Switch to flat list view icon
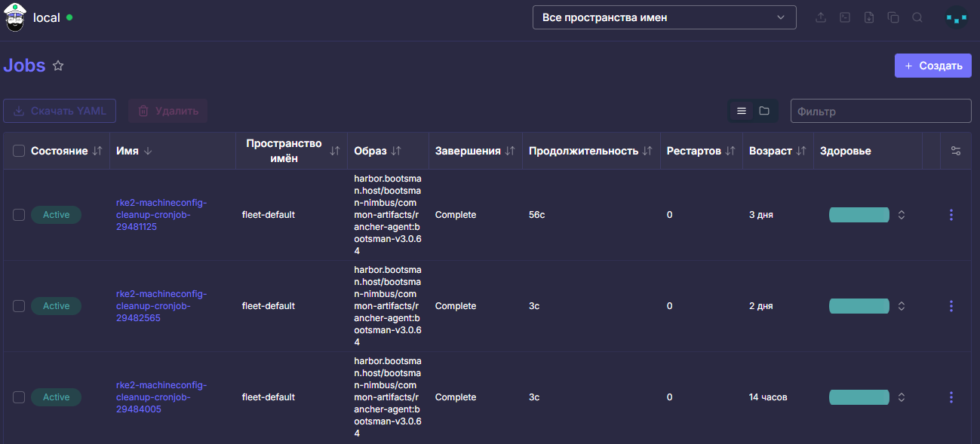This screenshot has height=444, width=980. tap(742, 111)
